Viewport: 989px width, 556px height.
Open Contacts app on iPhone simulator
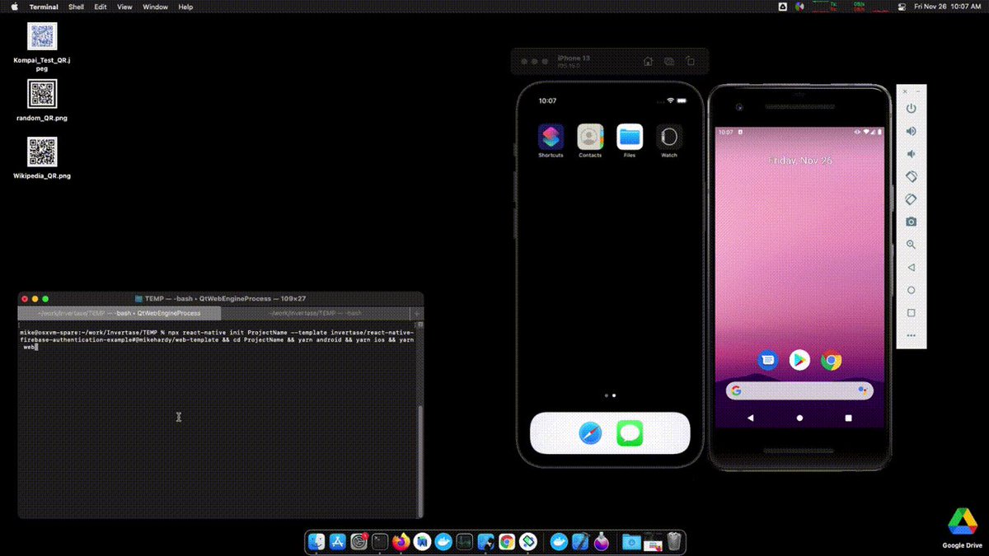[x=590, y=137]
